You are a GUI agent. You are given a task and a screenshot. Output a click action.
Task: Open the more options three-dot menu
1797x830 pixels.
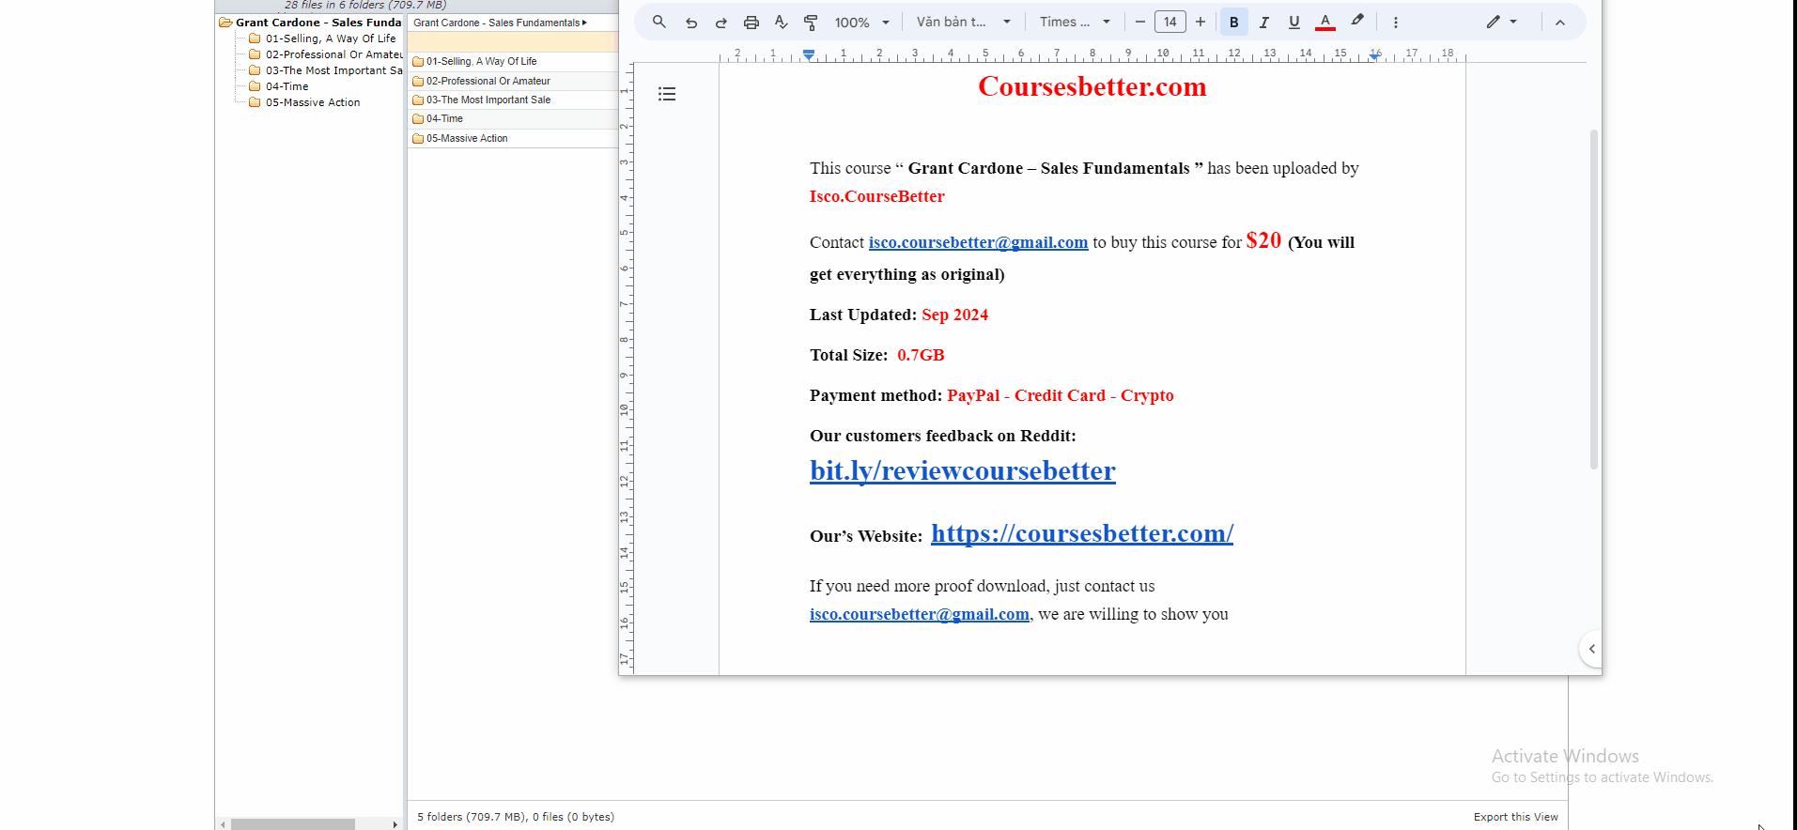click(1396, 23)
